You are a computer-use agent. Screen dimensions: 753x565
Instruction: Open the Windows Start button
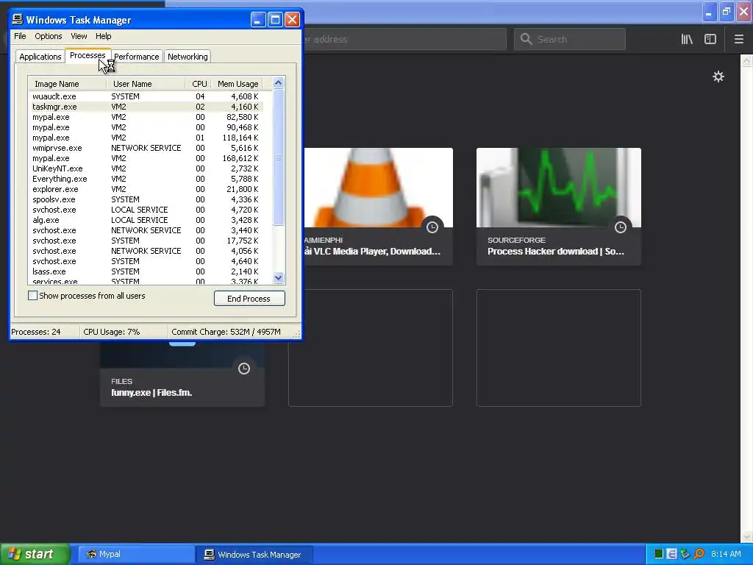(x=35, y=554)
